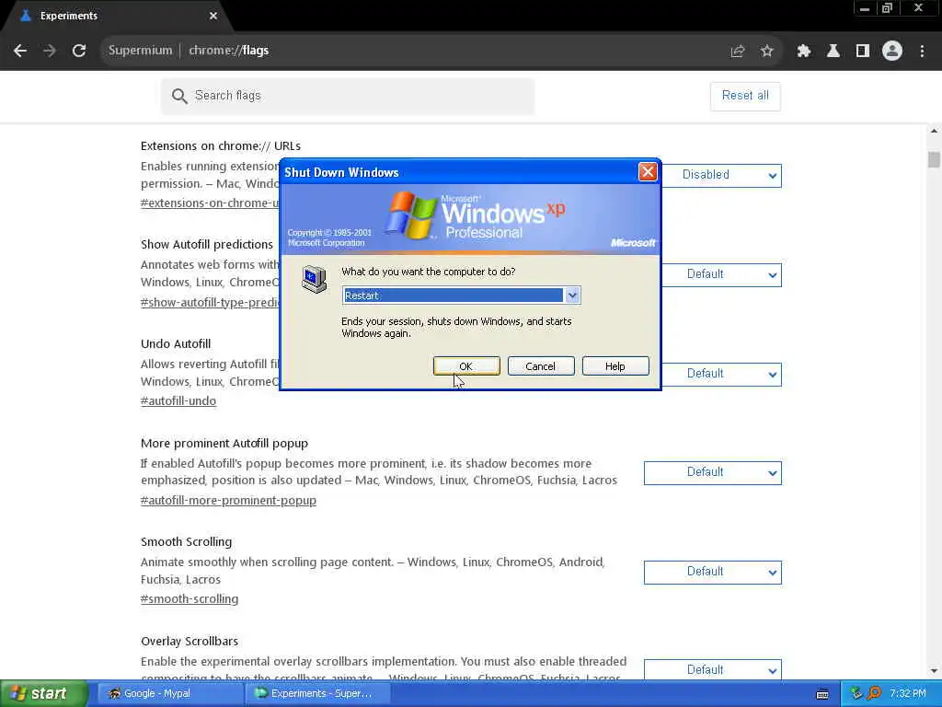The image size is (942, 707).
Task: Cancel the Shut Down Windows dialog
Action: 541,366
